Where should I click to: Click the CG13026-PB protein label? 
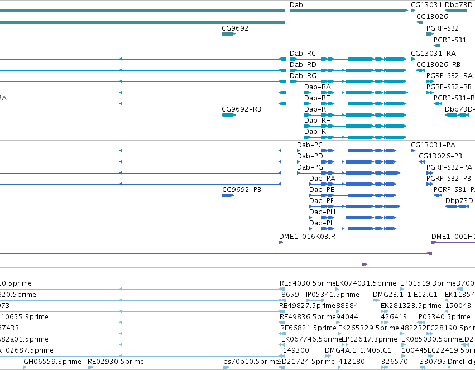(440, 156)
